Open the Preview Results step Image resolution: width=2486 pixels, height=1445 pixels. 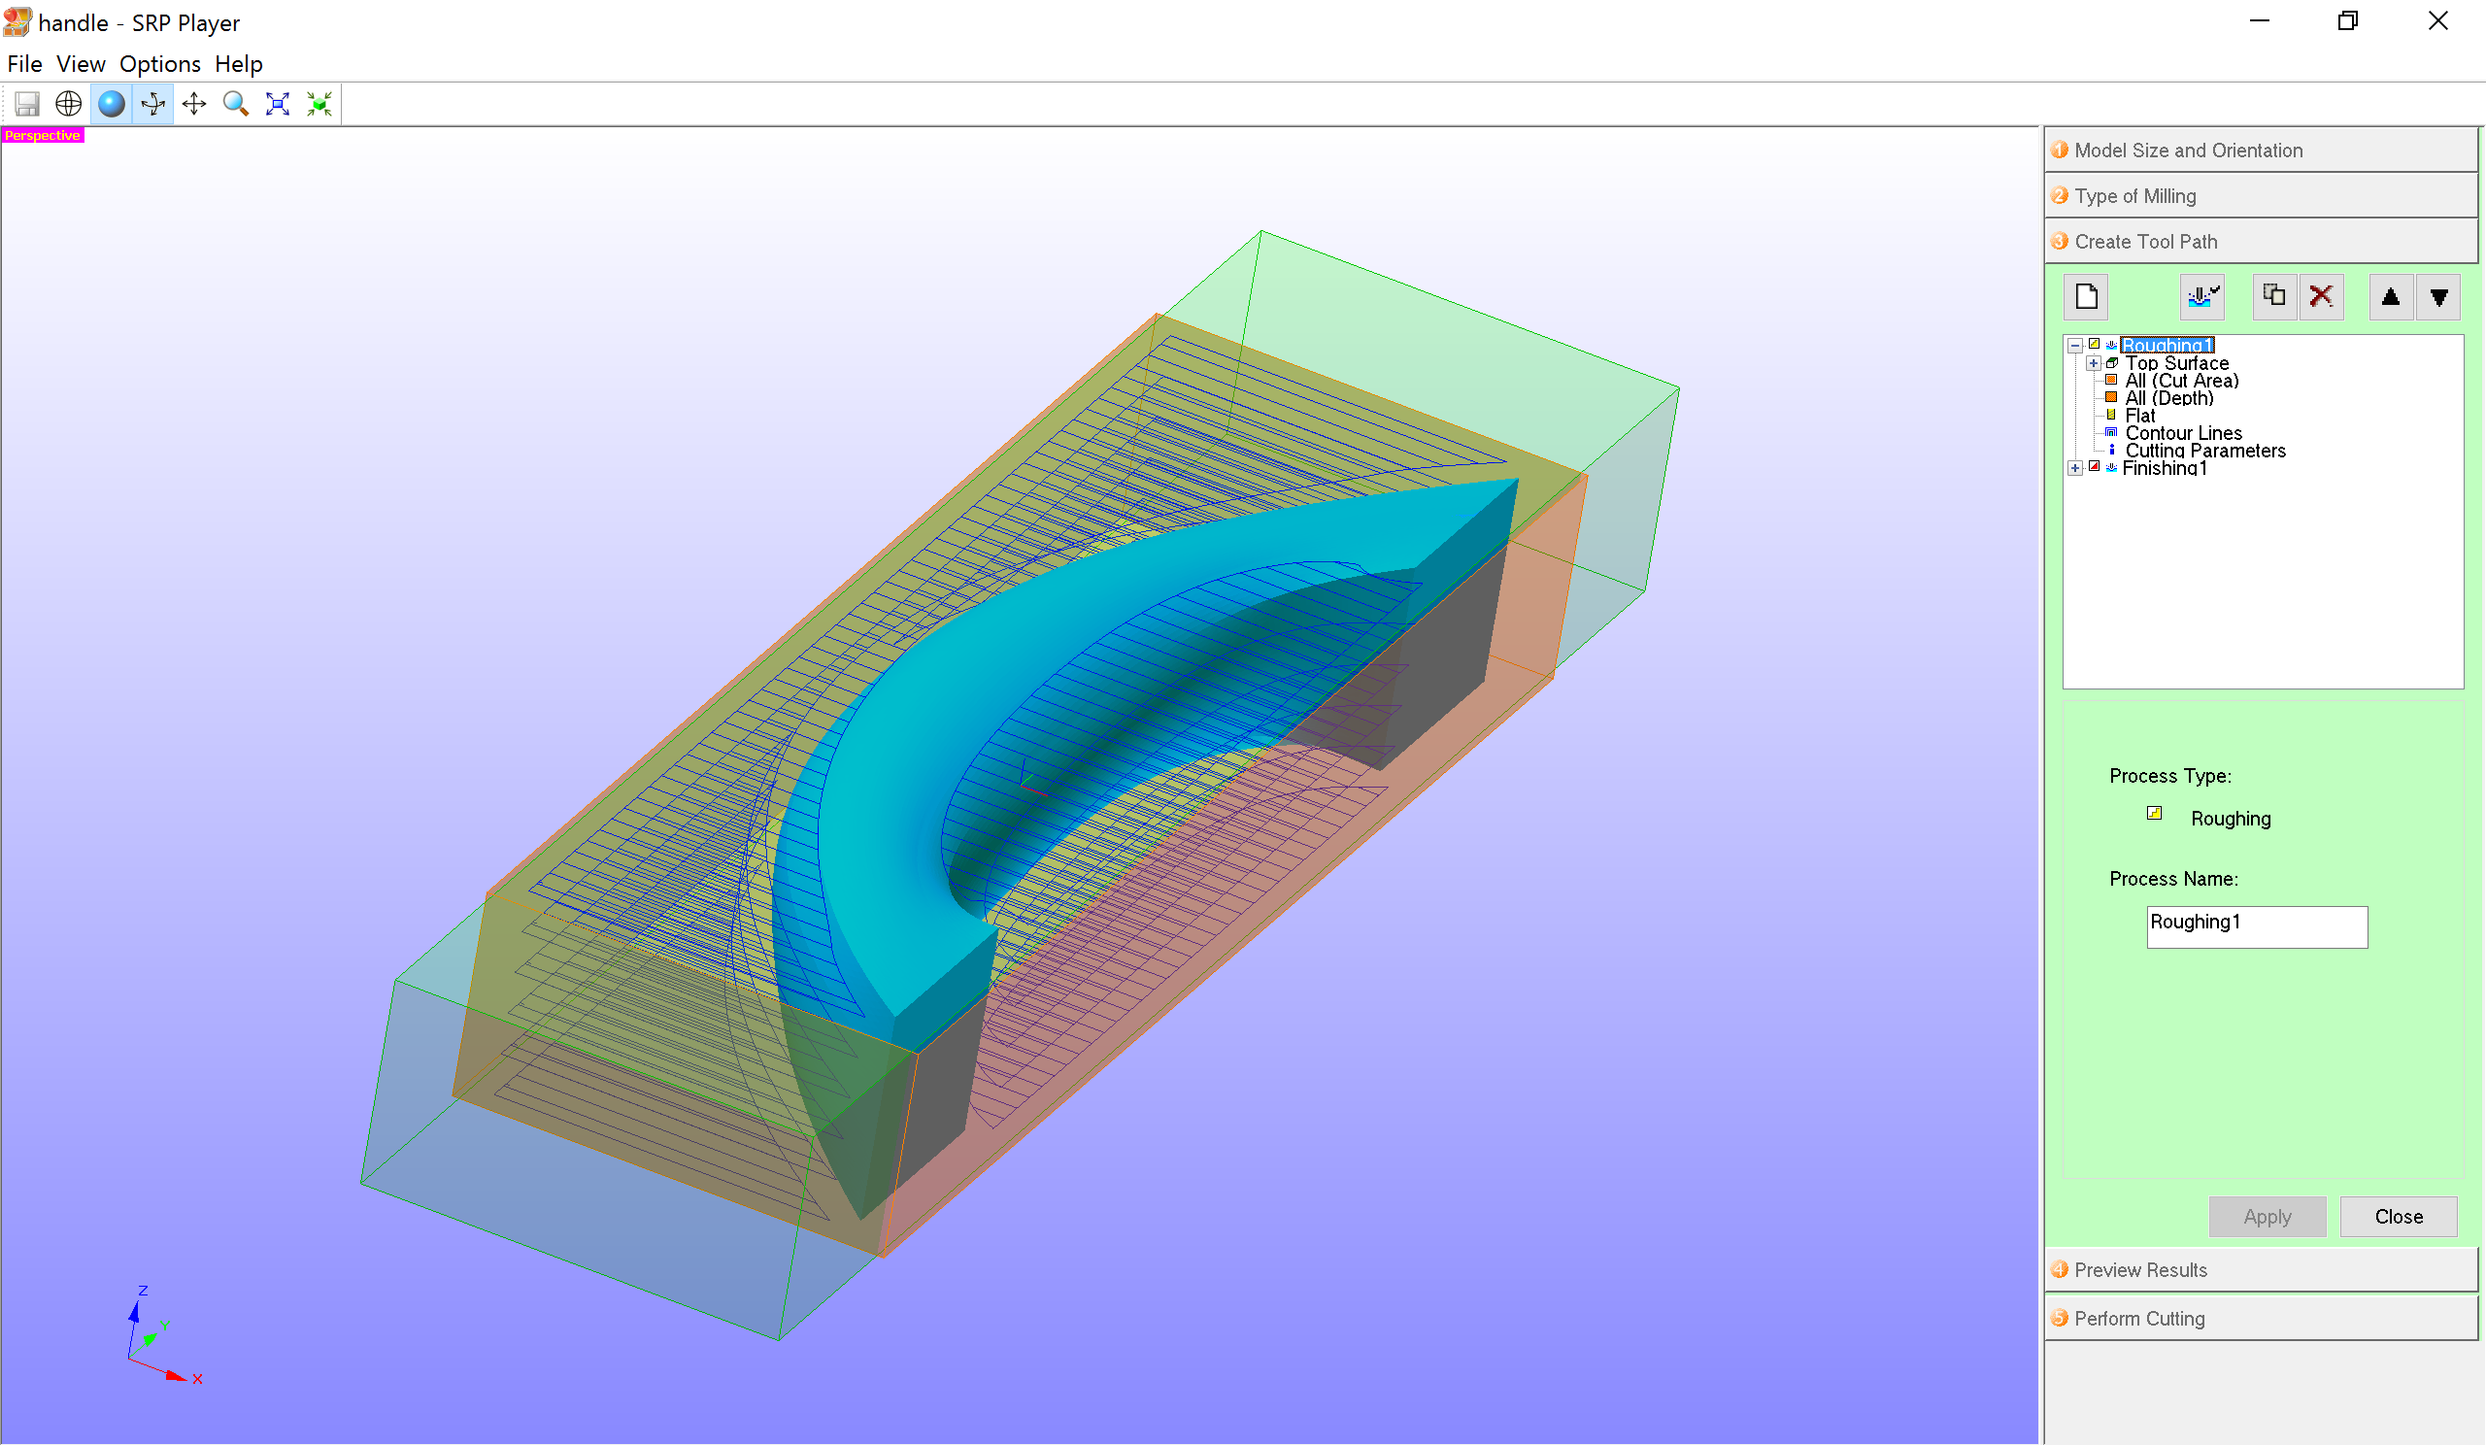click(x=2139, y=1270)
